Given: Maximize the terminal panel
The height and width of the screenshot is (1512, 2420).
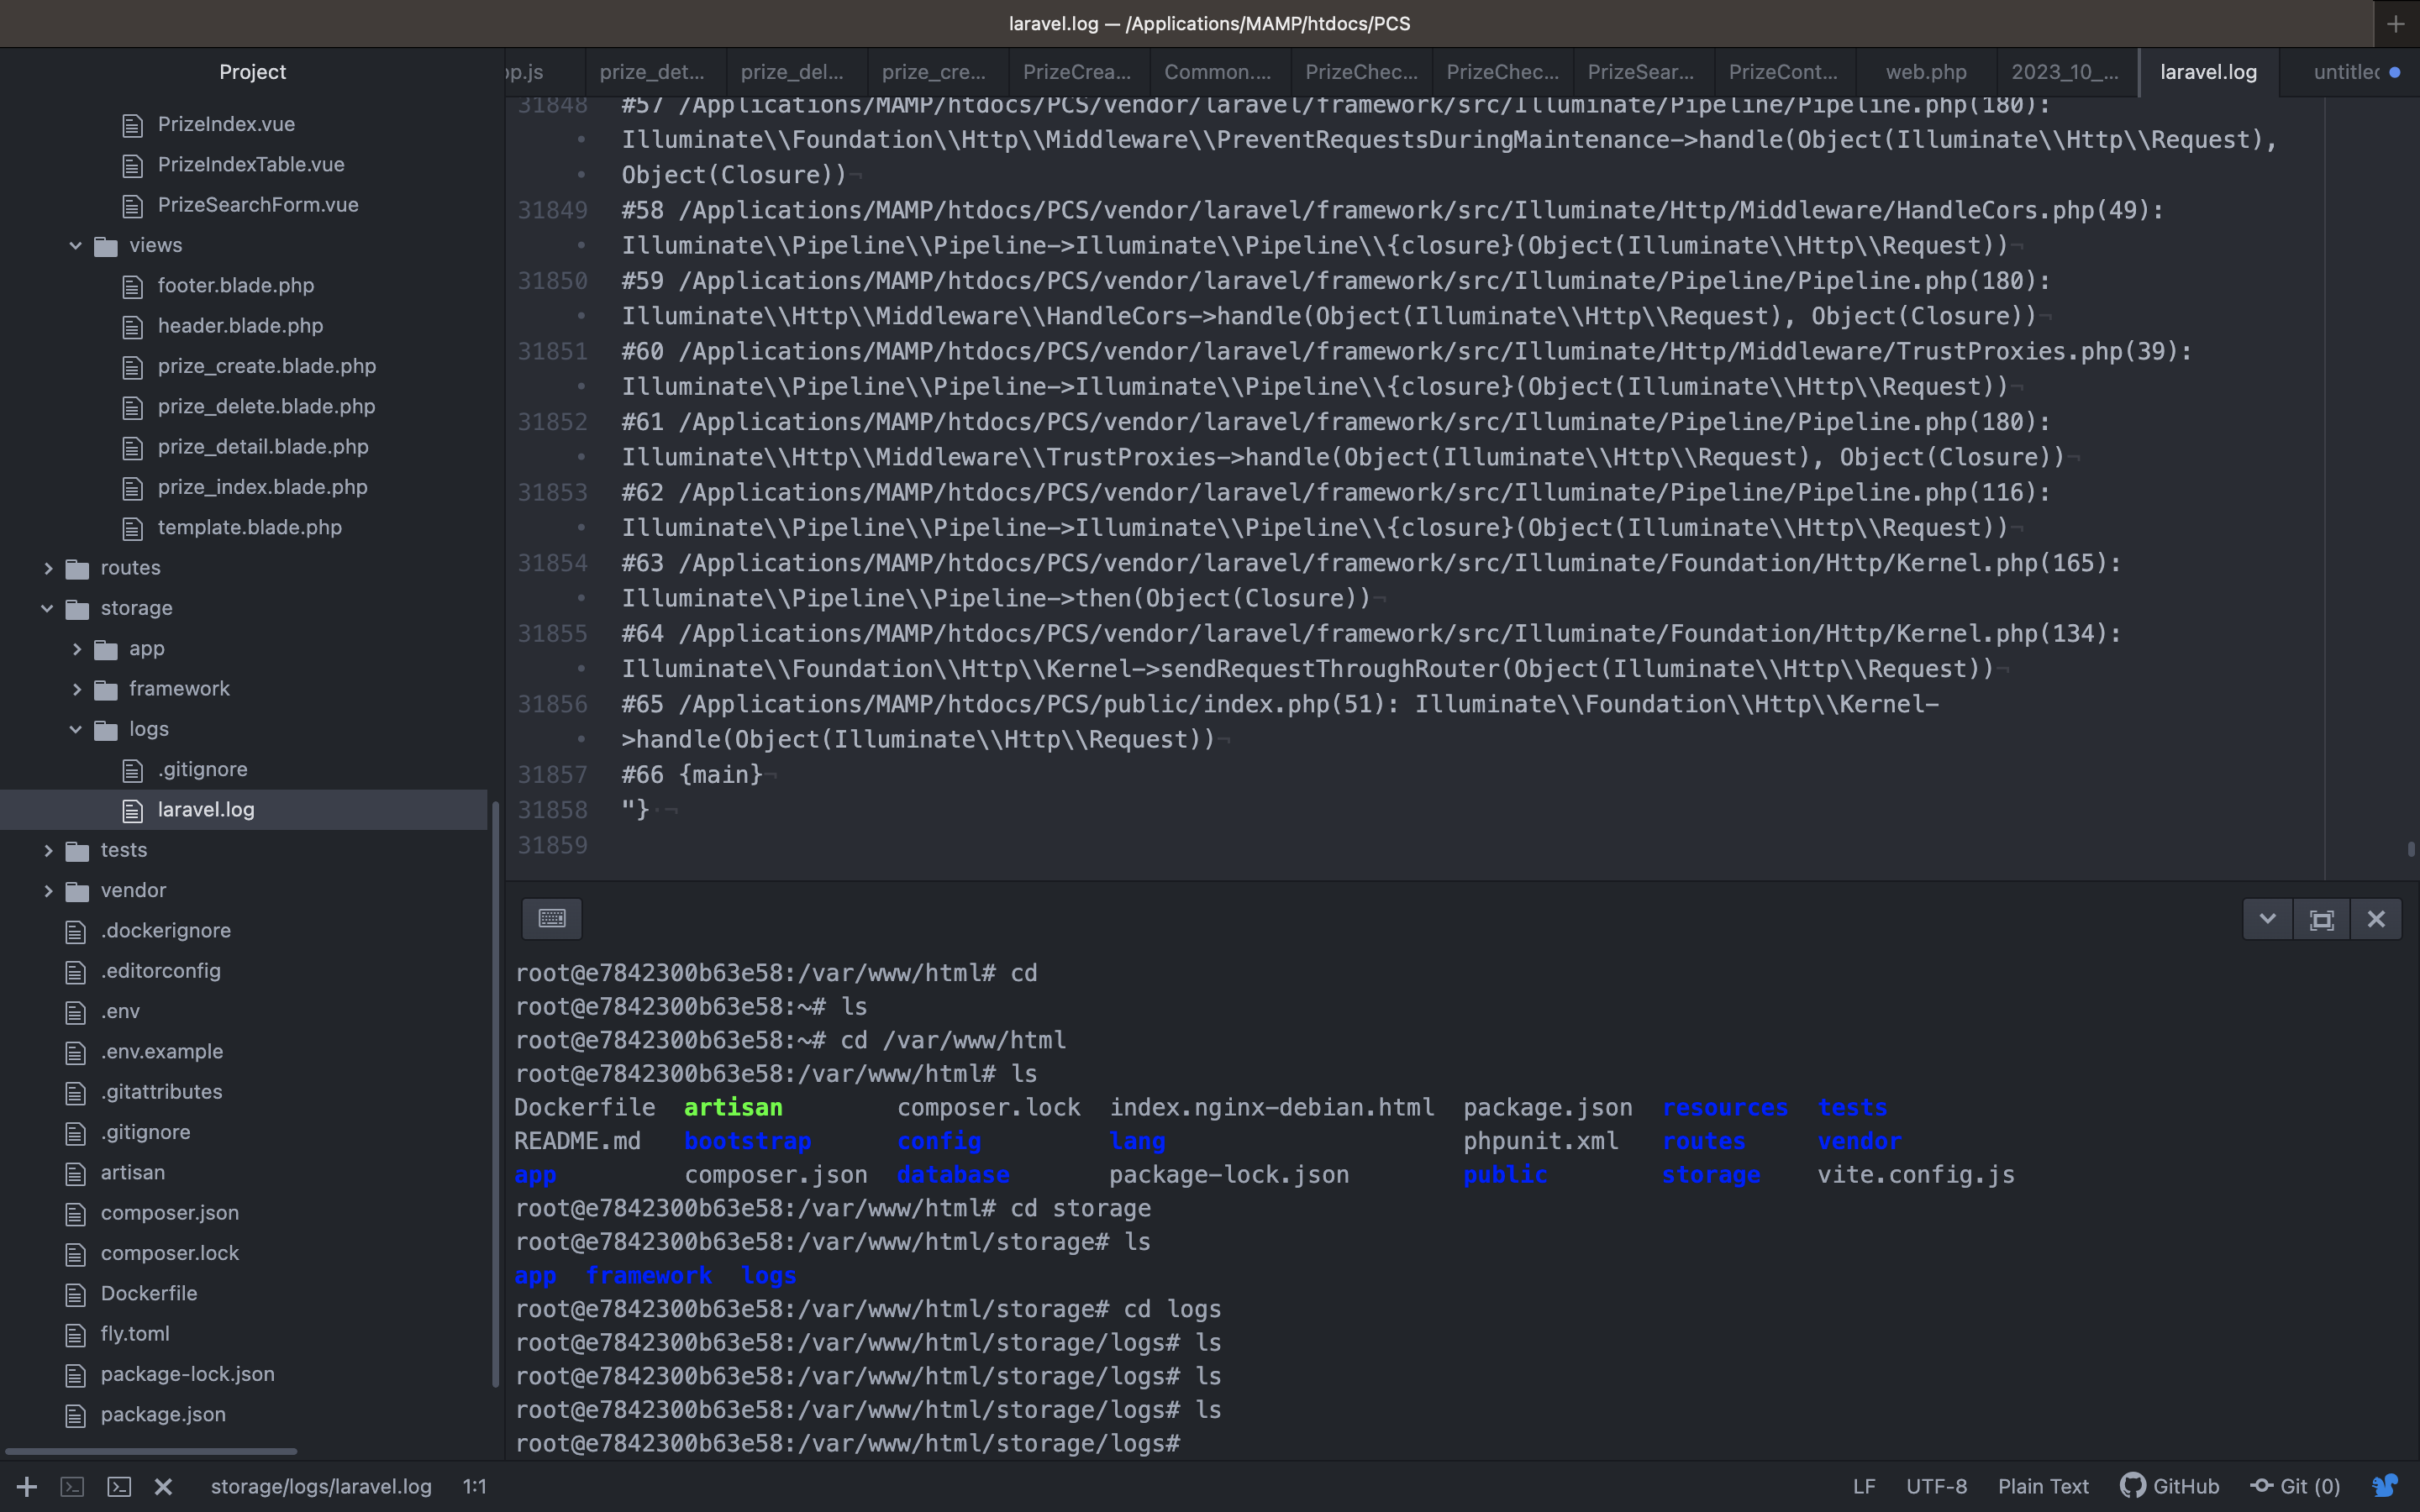Looking at the screenshot, I should (x=2321, y=919).
